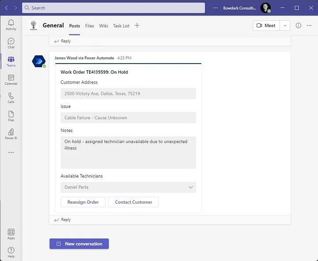Switch to the Posts tab
Image resolution: width=318 pixels, height=261 pixels.
click(x=75, y=26)
